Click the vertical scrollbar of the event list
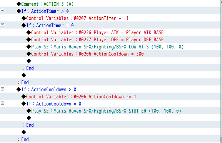This screenshot has width=222, height=143. (221, 71)
